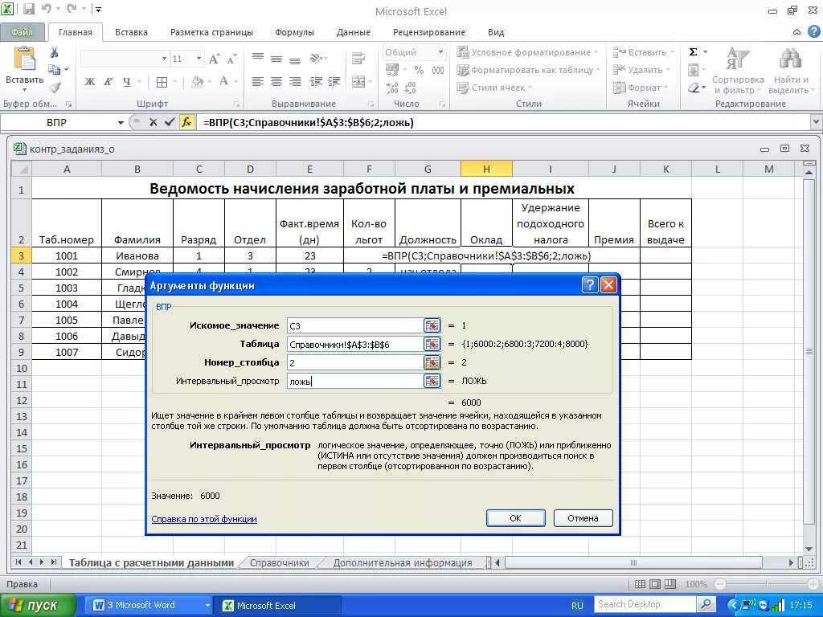Toggle align text left

257,82
